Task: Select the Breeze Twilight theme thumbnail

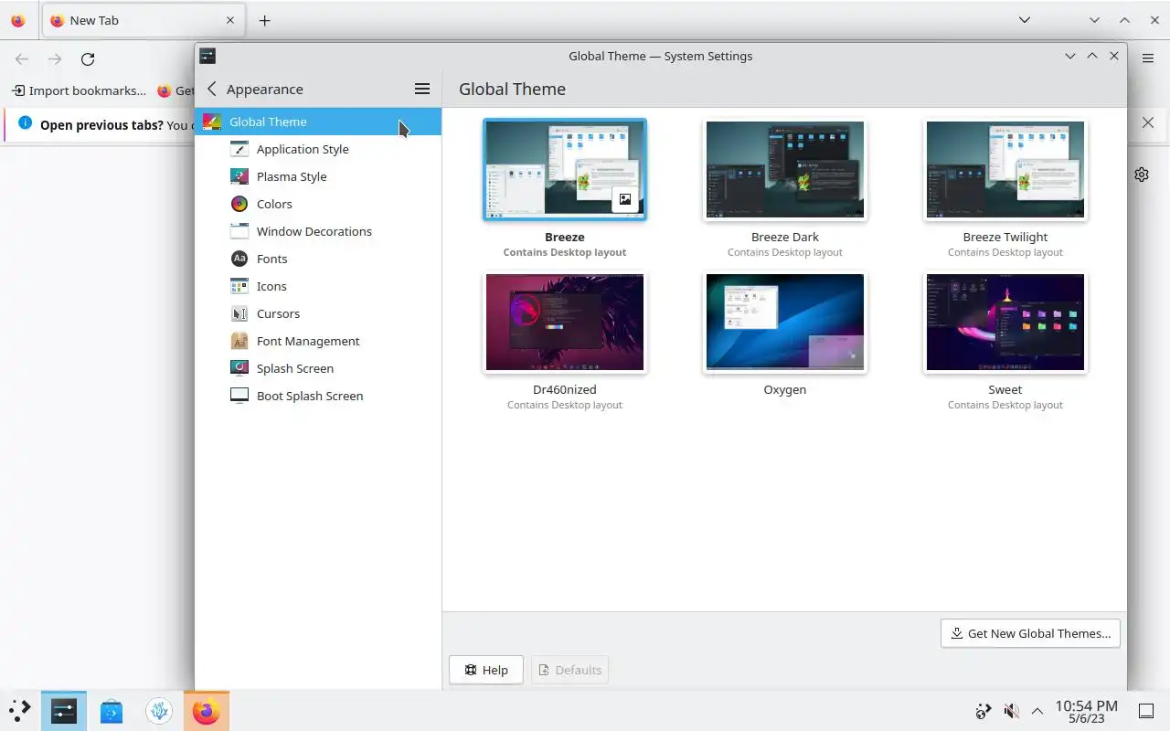Action: [x=1005, y=169]
